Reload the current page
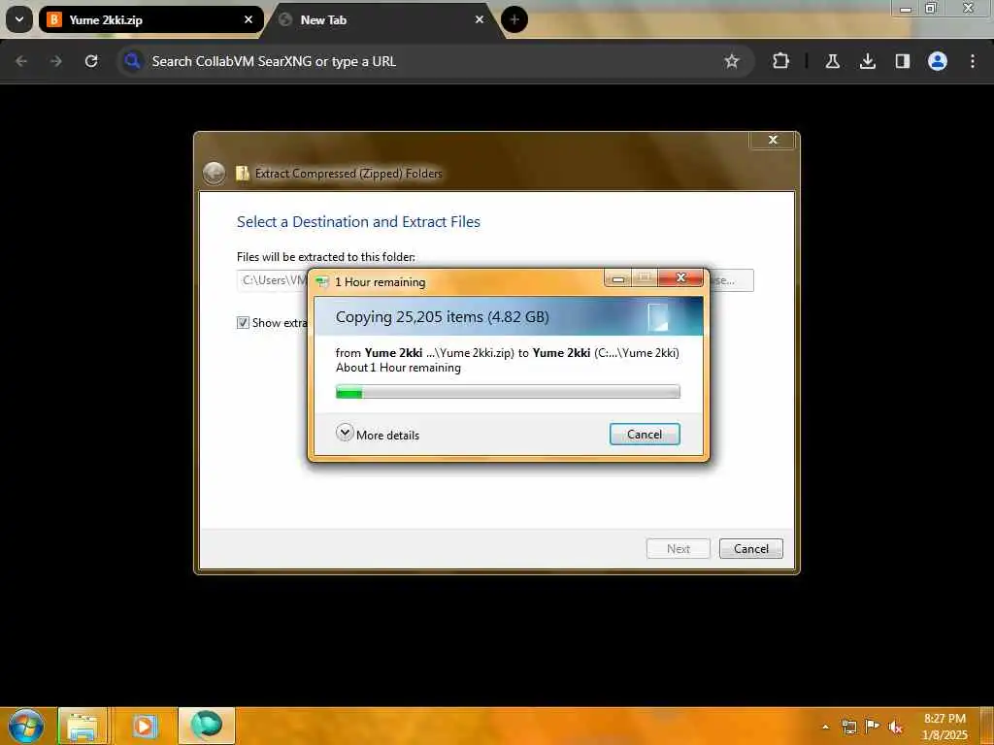Image resolution: width=994 pixels, height=745 pixels. [x=91, y=61]
